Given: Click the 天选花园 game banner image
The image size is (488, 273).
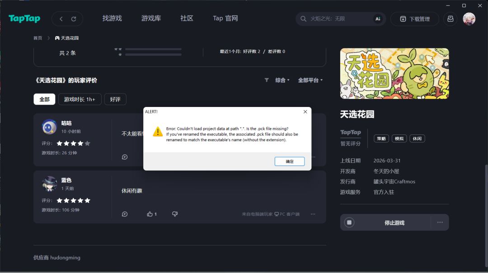Looking at the screenshot, I should pos(394,74).
